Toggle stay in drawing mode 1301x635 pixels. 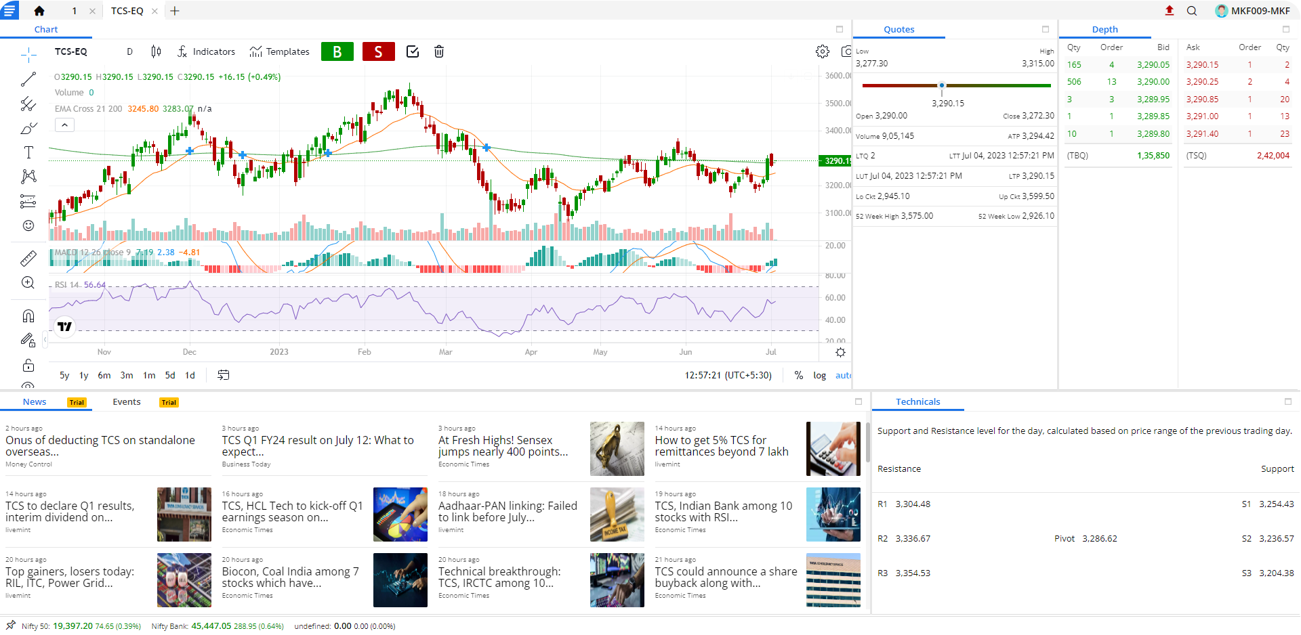[28, 341]
